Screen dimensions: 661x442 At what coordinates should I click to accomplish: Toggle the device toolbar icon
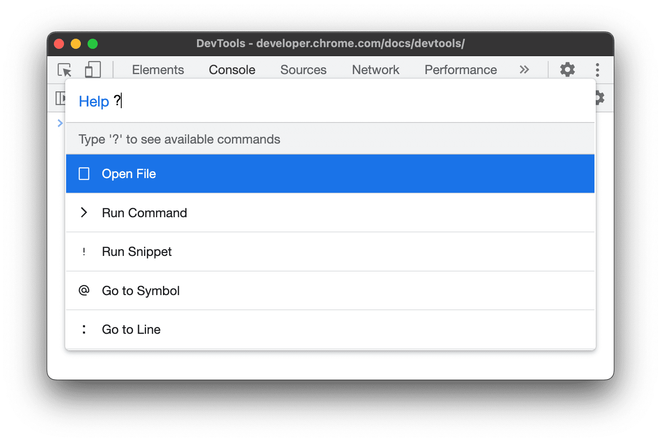[93, 70]
